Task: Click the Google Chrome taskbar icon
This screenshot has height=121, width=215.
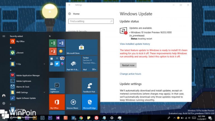Action: click(x=81, y=118)
